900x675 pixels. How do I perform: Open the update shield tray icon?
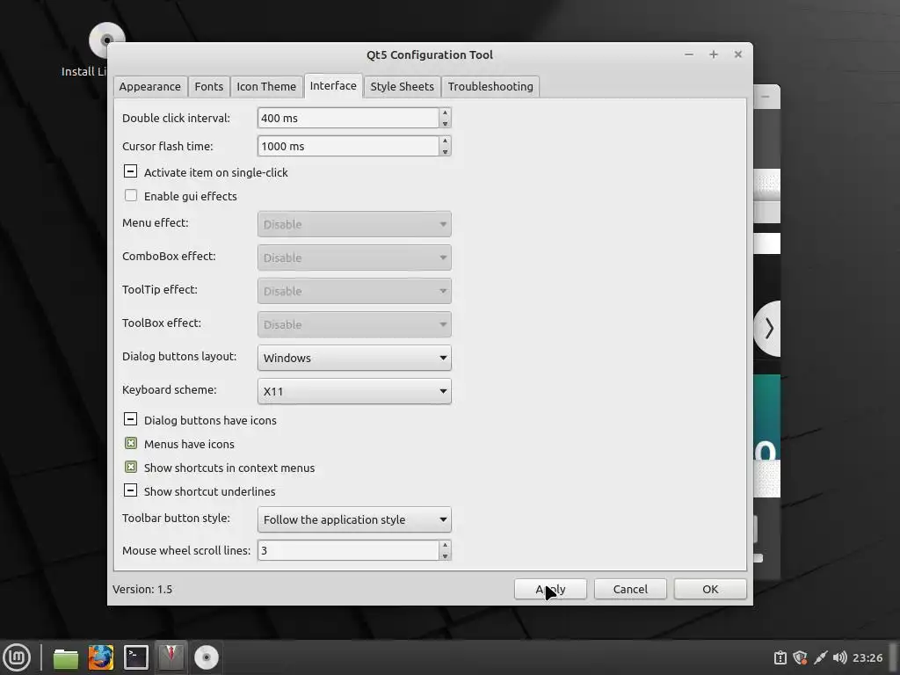coord(800,657)
